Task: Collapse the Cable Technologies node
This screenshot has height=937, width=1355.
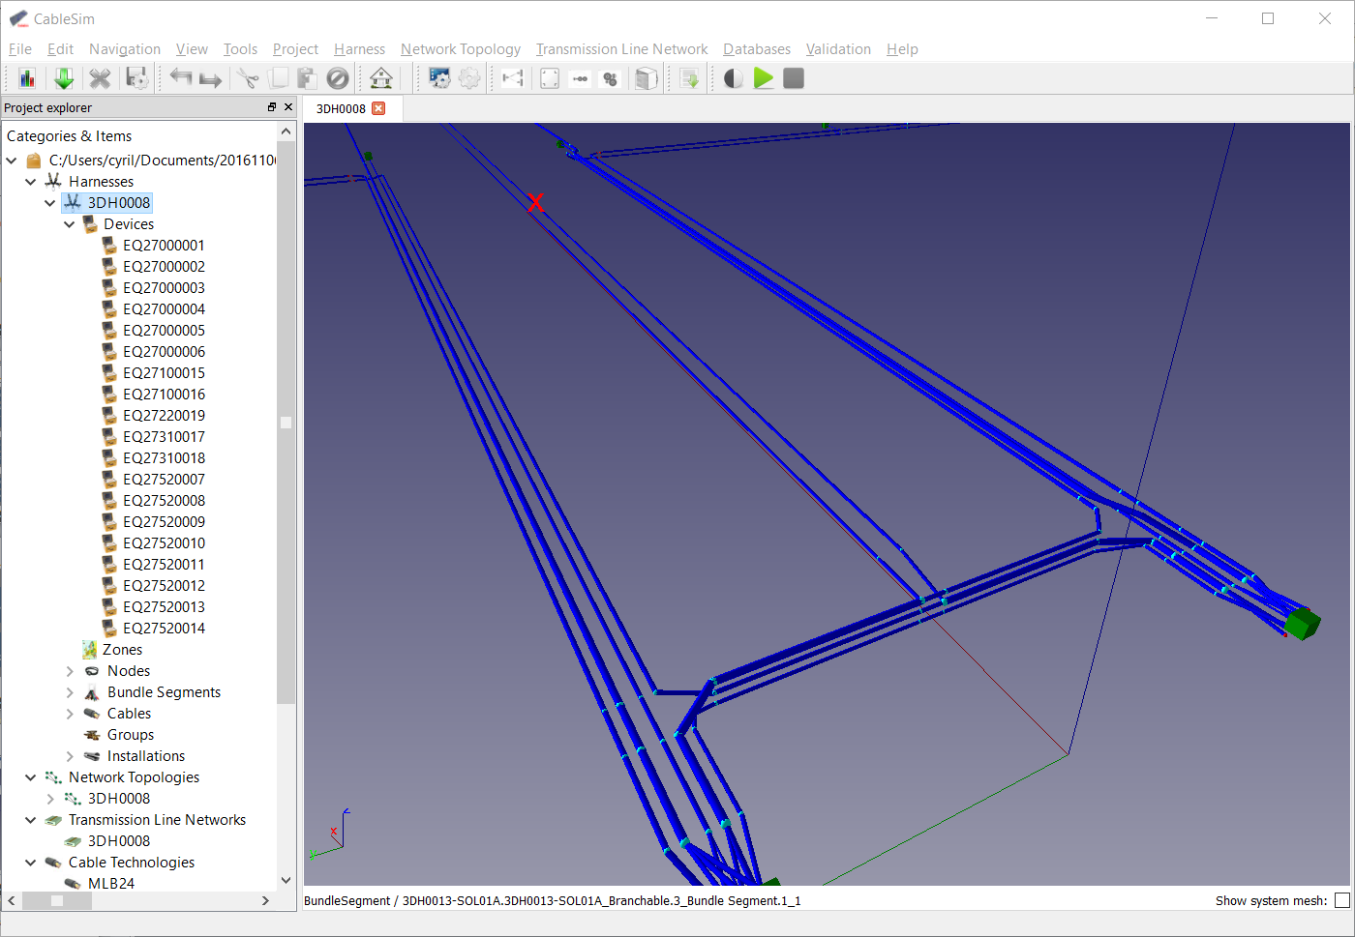Action: coord(31,863)
